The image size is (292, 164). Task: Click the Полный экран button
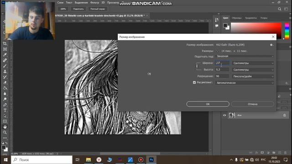coord(98,9)
